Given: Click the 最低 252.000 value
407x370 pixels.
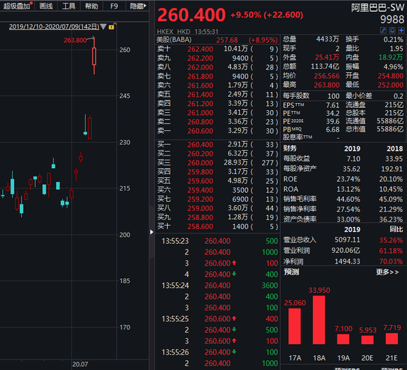Looking at the screenshot, I should point(390,85).
